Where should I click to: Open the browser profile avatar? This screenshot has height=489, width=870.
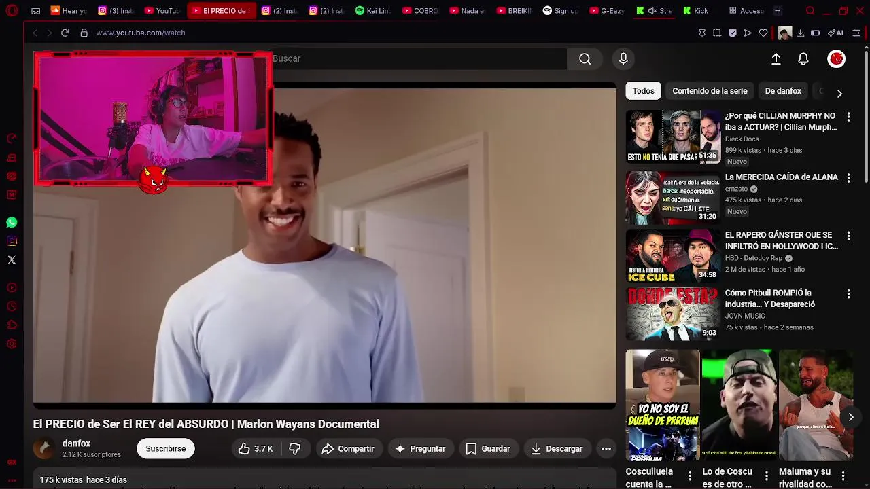tap(785, 33)
